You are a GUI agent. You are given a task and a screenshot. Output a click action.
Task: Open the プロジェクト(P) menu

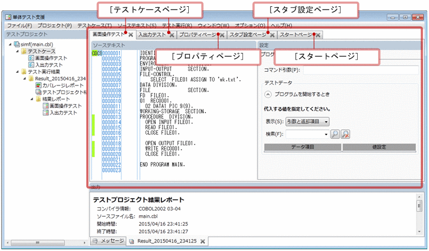coord(55,26)
